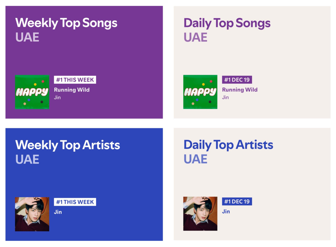The width and height of the screenshot is (336, 247).
Task: Click the HAPPY album cover in Weekly Top Songs
Action: click(x=32, y=92)
